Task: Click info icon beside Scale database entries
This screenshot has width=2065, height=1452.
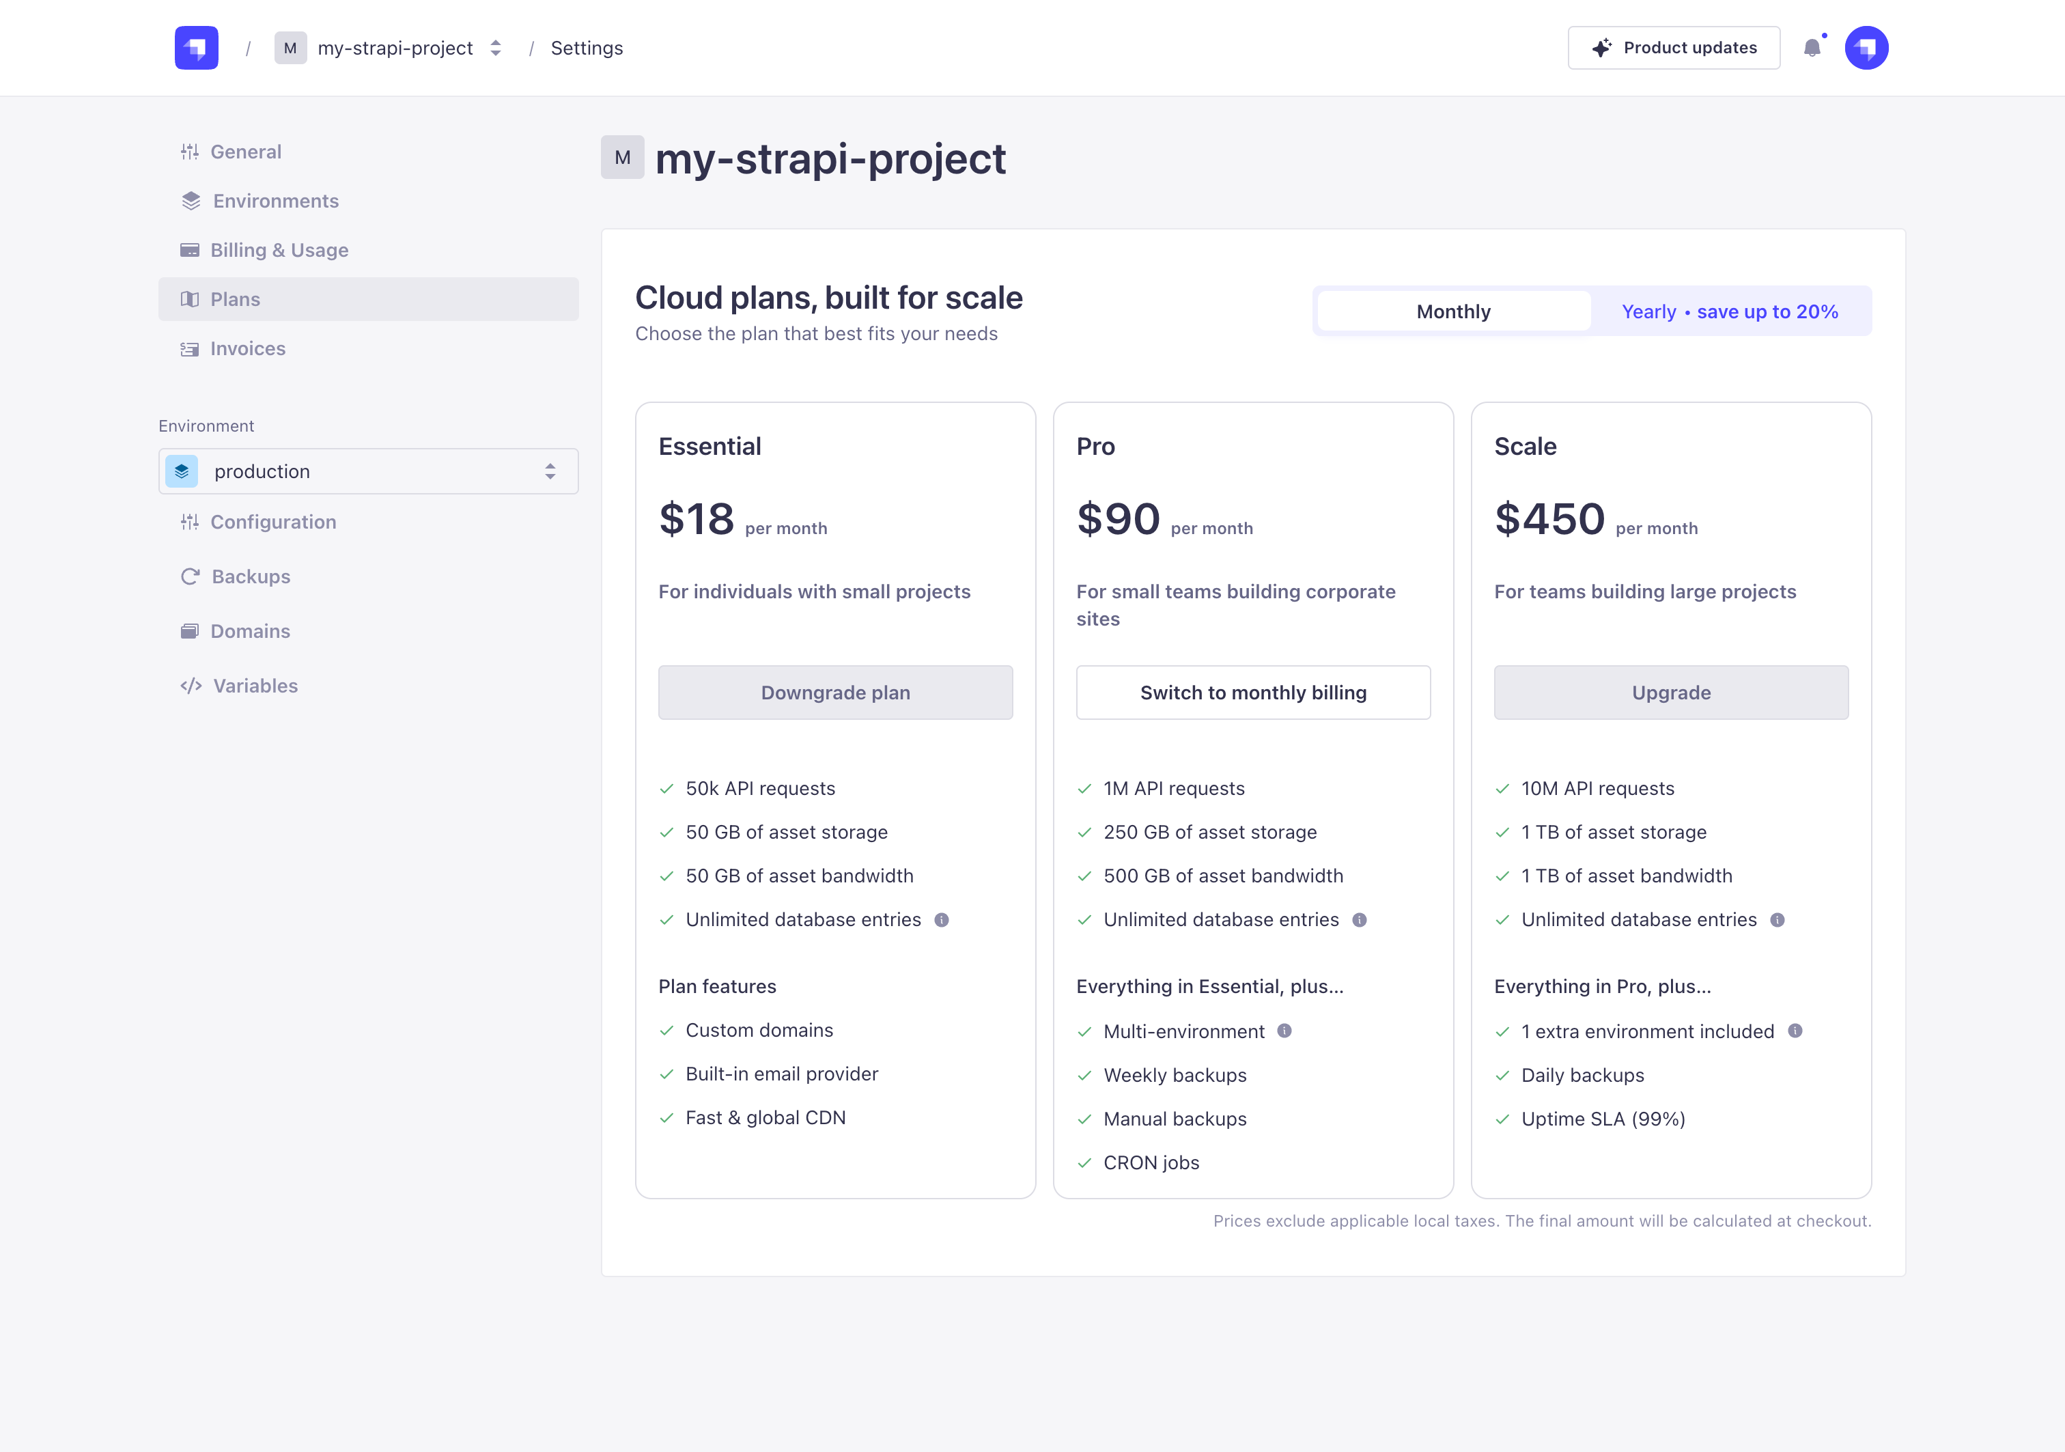Action: [x=1778, y=919]
